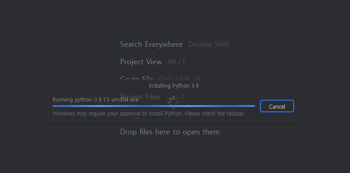This screenshot has width=350, height=173.
Task: Cancel the Python 3.9 installation
Action: point(277,106)
